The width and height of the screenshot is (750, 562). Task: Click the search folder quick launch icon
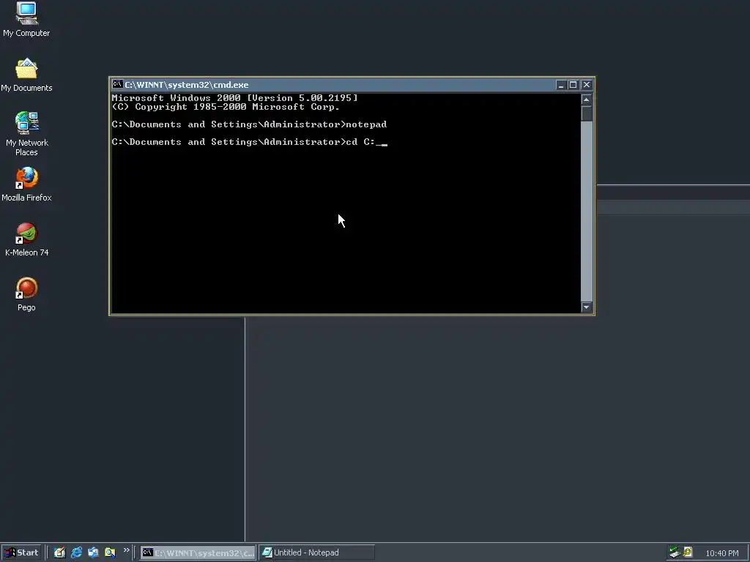pyautogui.click(x=110, y=552)
